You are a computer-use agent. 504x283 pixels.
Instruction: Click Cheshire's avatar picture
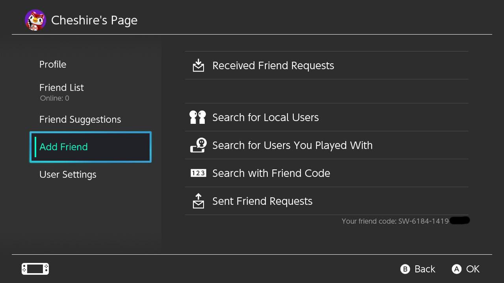(35, 20)
